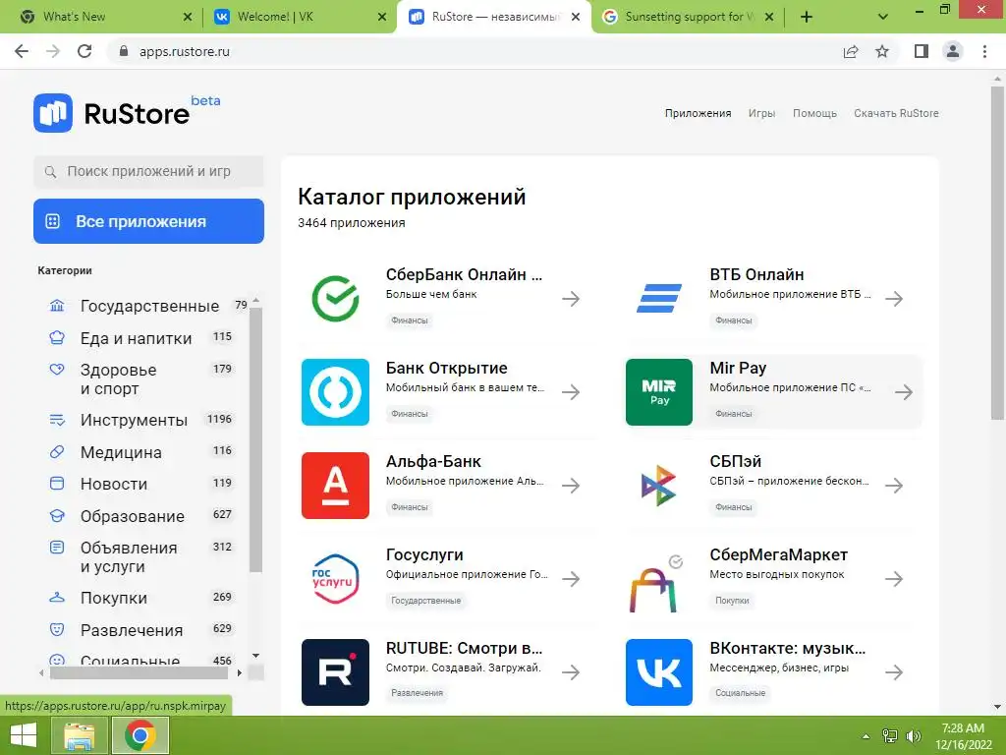Click the Образование graduation cap icon
Image resolution: width=1006 pixels, height=755 pixels.
57,515
